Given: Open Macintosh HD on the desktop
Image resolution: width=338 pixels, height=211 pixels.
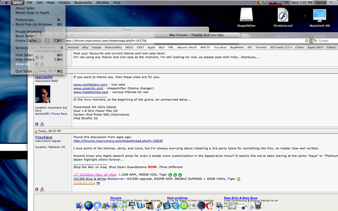Looking at the screenshot, I should [x=320, y=17].
